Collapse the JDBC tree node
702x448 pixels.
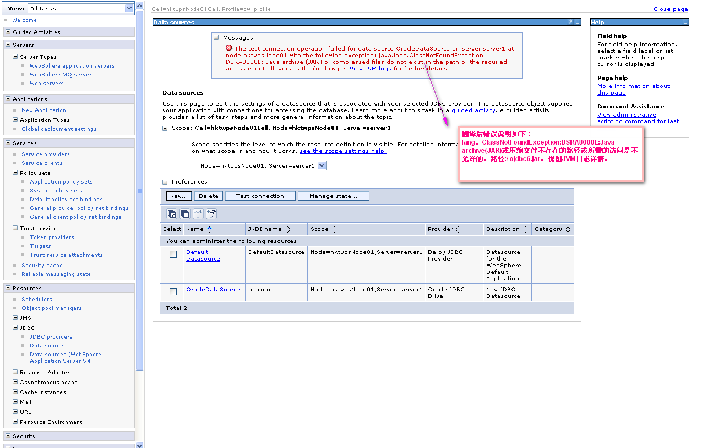[15, 328]
